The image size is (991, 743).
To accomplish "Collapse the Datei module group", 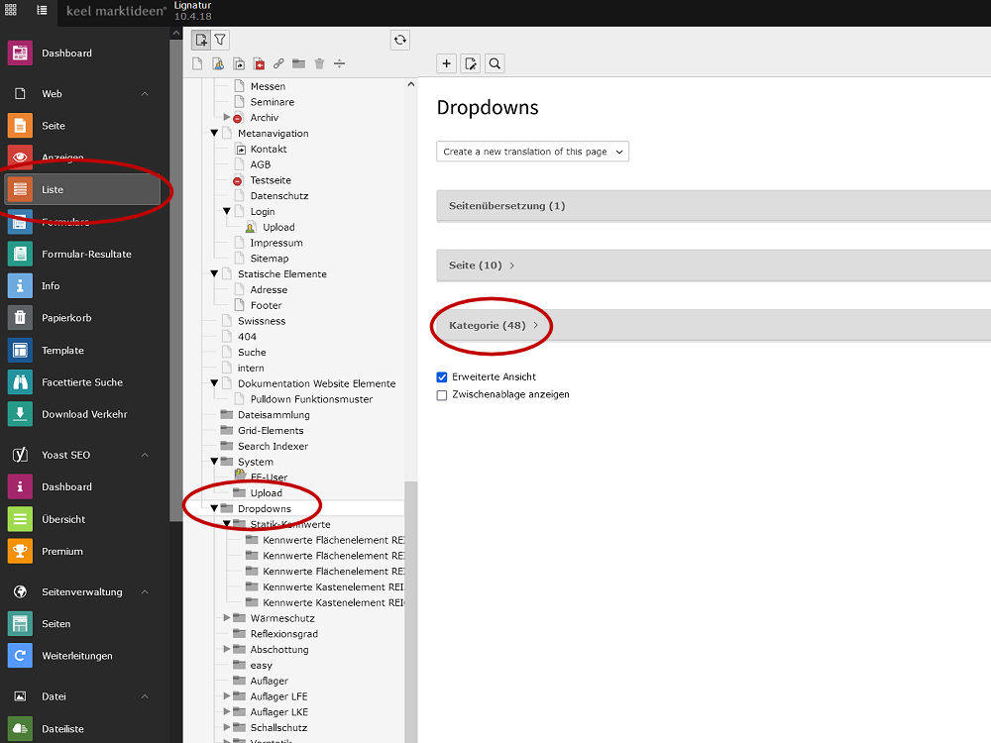I will tap(145, 696).
